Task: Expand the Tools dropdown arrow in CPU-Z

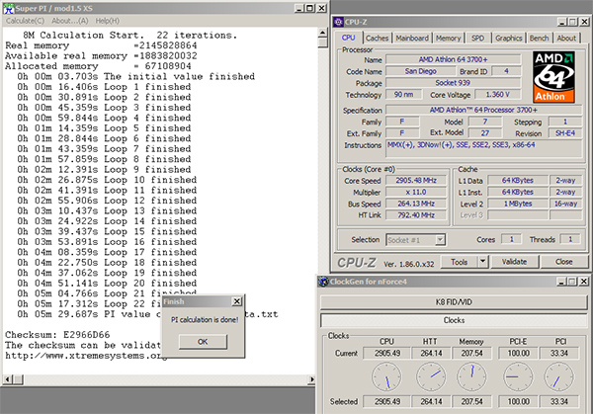Action: point(483,262)
